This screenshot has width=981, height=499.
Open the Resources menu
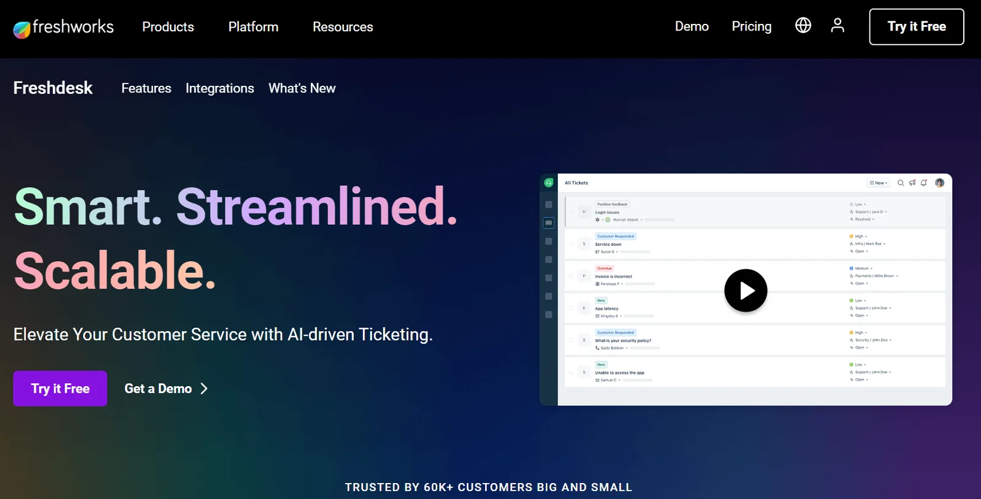click(343, 27)
